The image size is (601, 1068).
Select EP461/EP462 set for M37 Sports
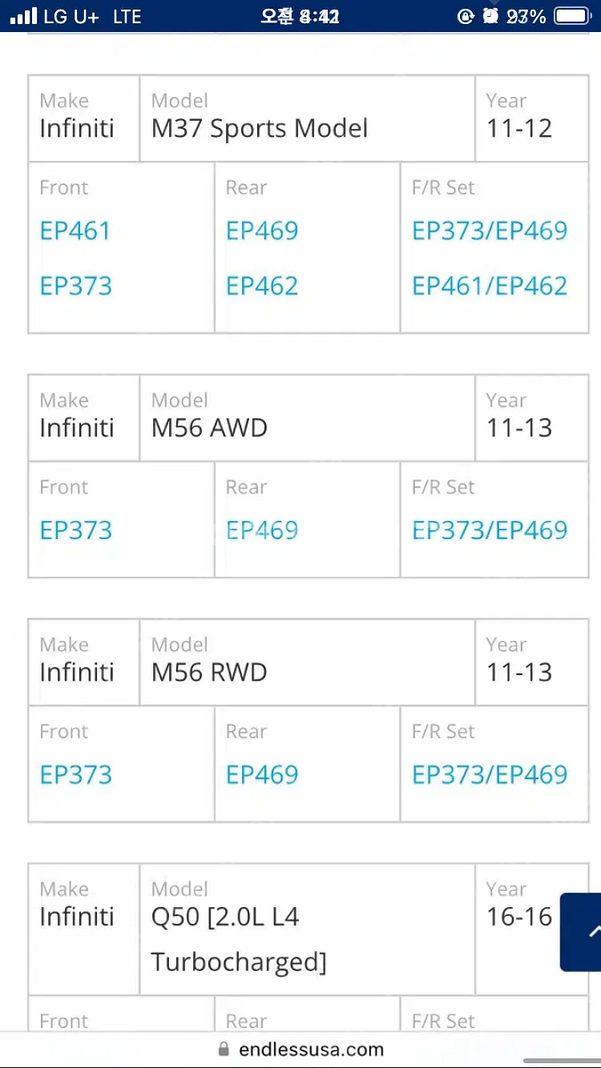(x=490, y=286)
